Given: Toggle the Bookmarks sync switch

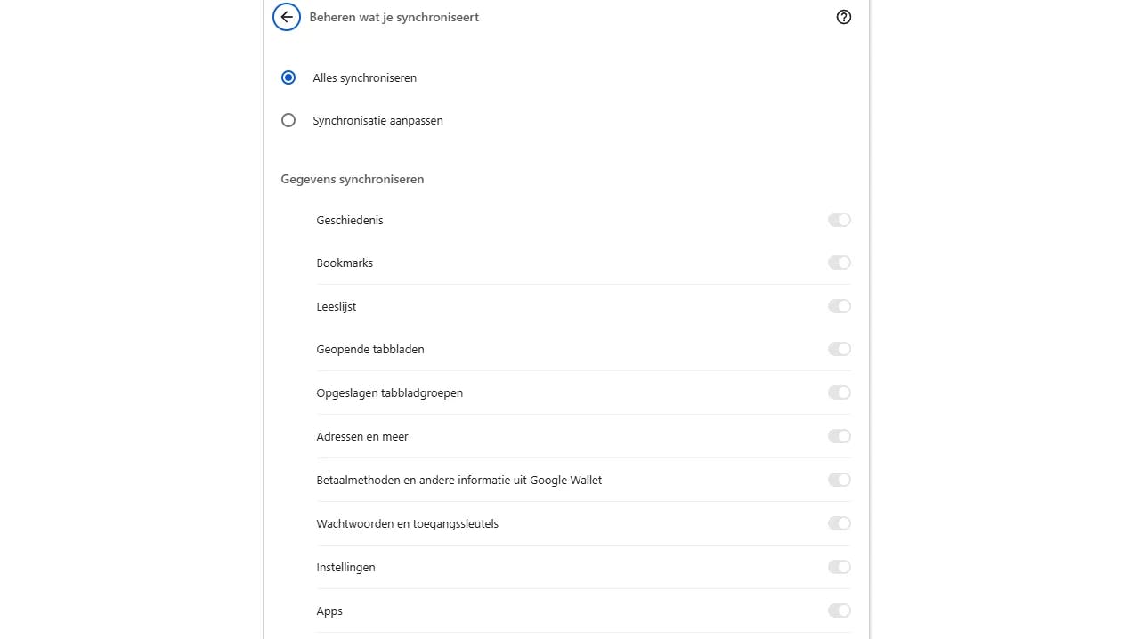Looking at the screenshot, I should [x=839, y=263].
